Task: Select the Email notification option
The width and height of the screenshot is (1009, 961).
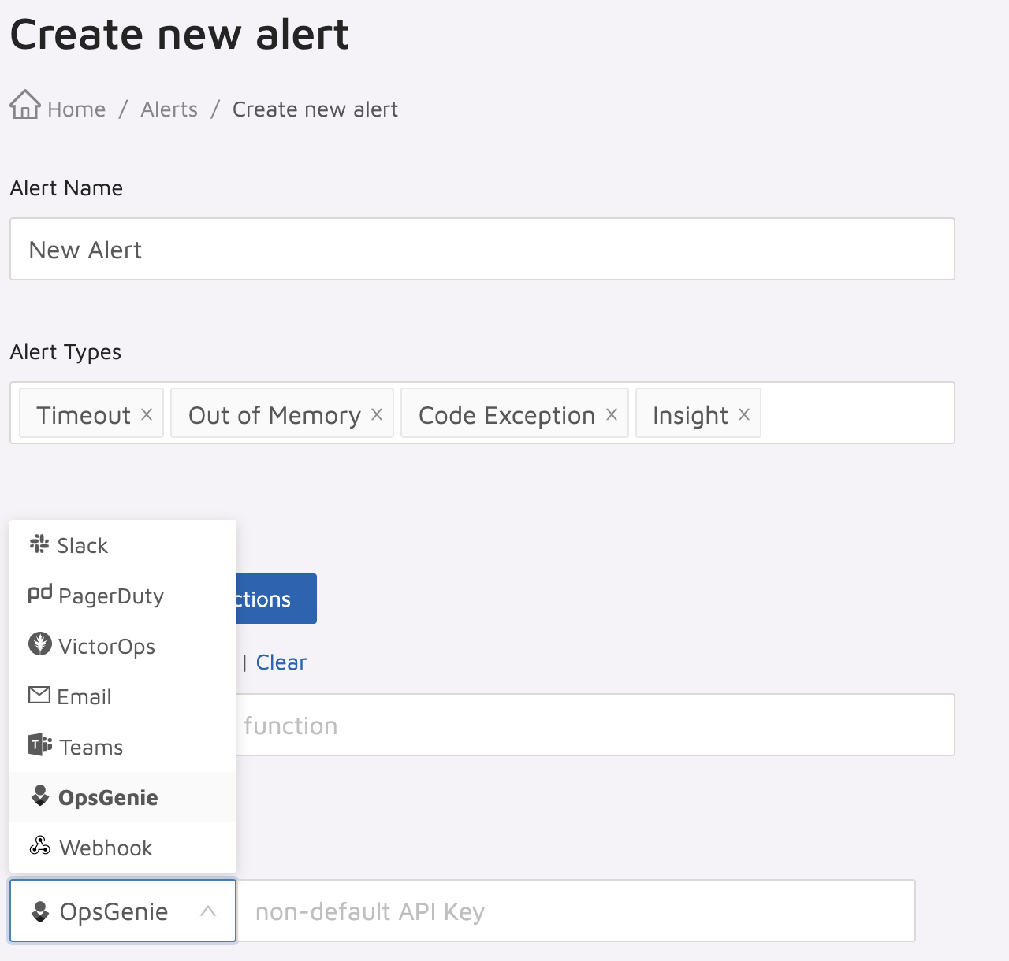Action: tap(123, 696)
